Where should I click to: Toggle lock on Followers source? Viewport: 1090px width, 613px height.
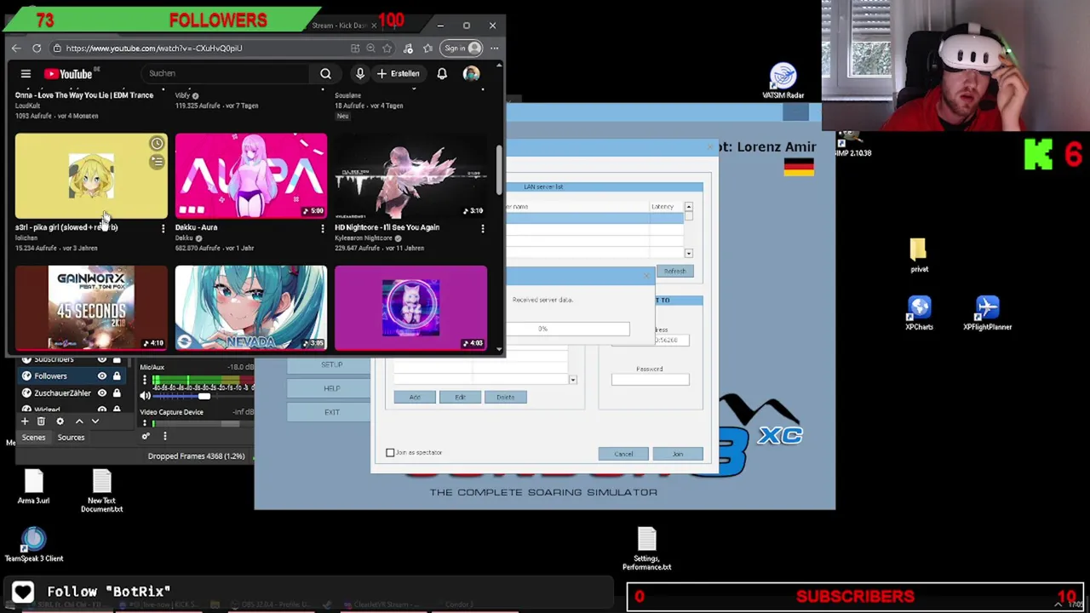coord(117,375)
